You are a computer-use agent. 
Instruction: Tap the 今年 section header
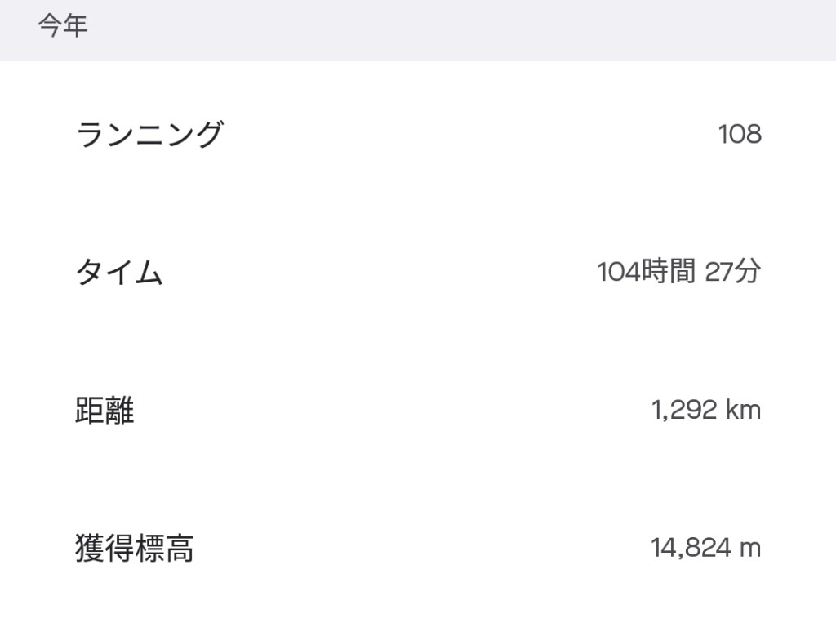click(62, 25)
